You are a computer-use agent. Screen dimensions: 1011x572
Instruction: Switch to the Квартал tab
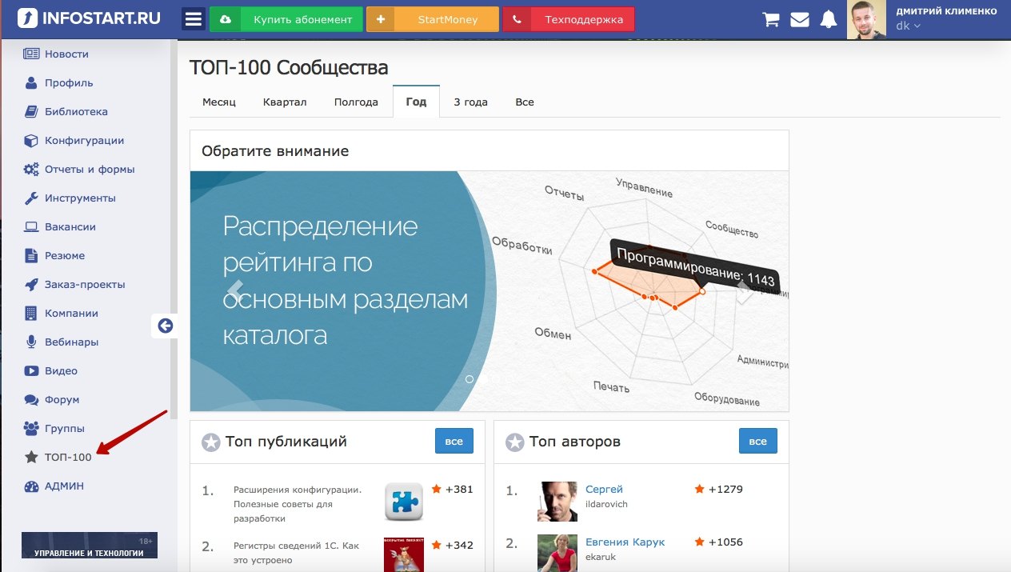click(x=285, y=102)
